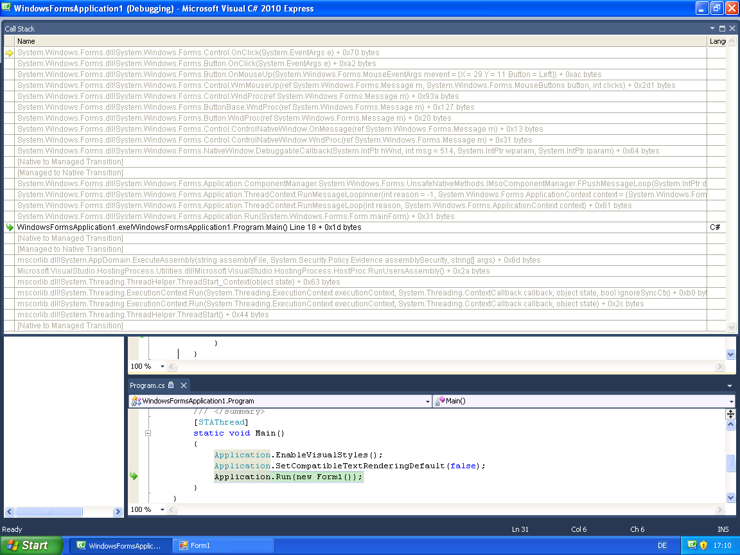Switch to the Form1 taskbar button

click(x=223, y=545)
